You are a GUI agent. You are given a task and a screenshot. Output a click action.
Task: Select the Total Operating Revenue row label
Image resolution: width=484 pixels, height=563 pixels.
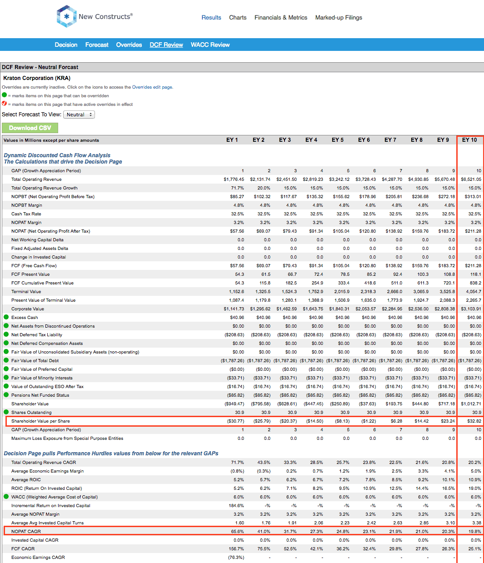click(x=36, y=179)
